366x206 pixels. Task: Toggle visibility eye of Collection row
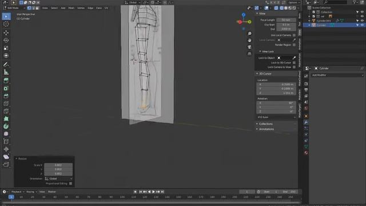coord(362,12)
